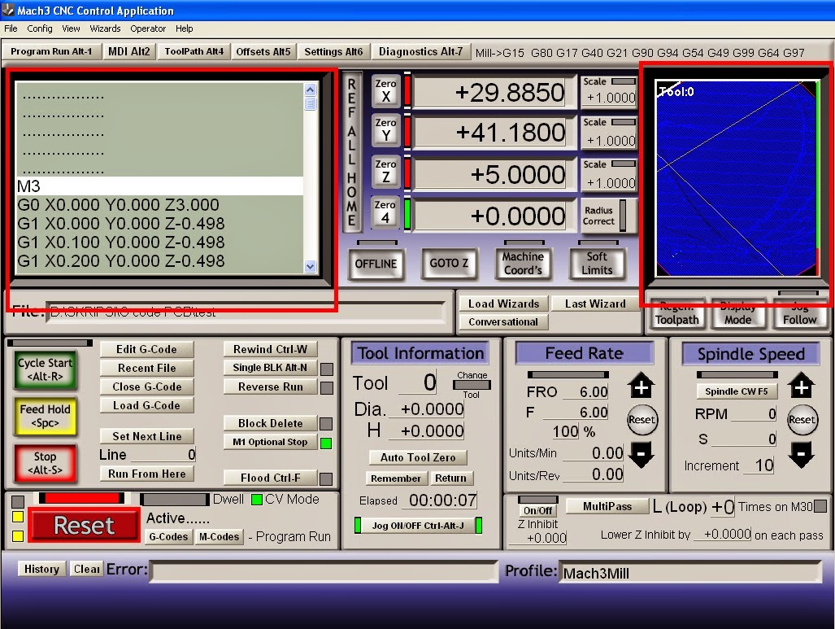Hit the big red Reset button
Screen dimensions: 835x629
[x=84, y=526]
